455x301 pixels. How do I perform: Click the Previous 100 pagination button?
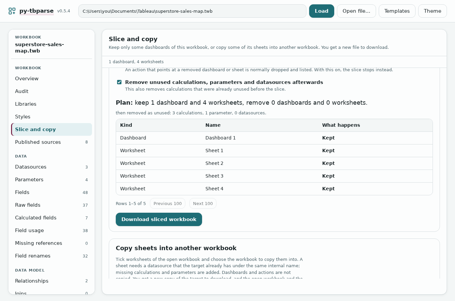tap(168, 203)
